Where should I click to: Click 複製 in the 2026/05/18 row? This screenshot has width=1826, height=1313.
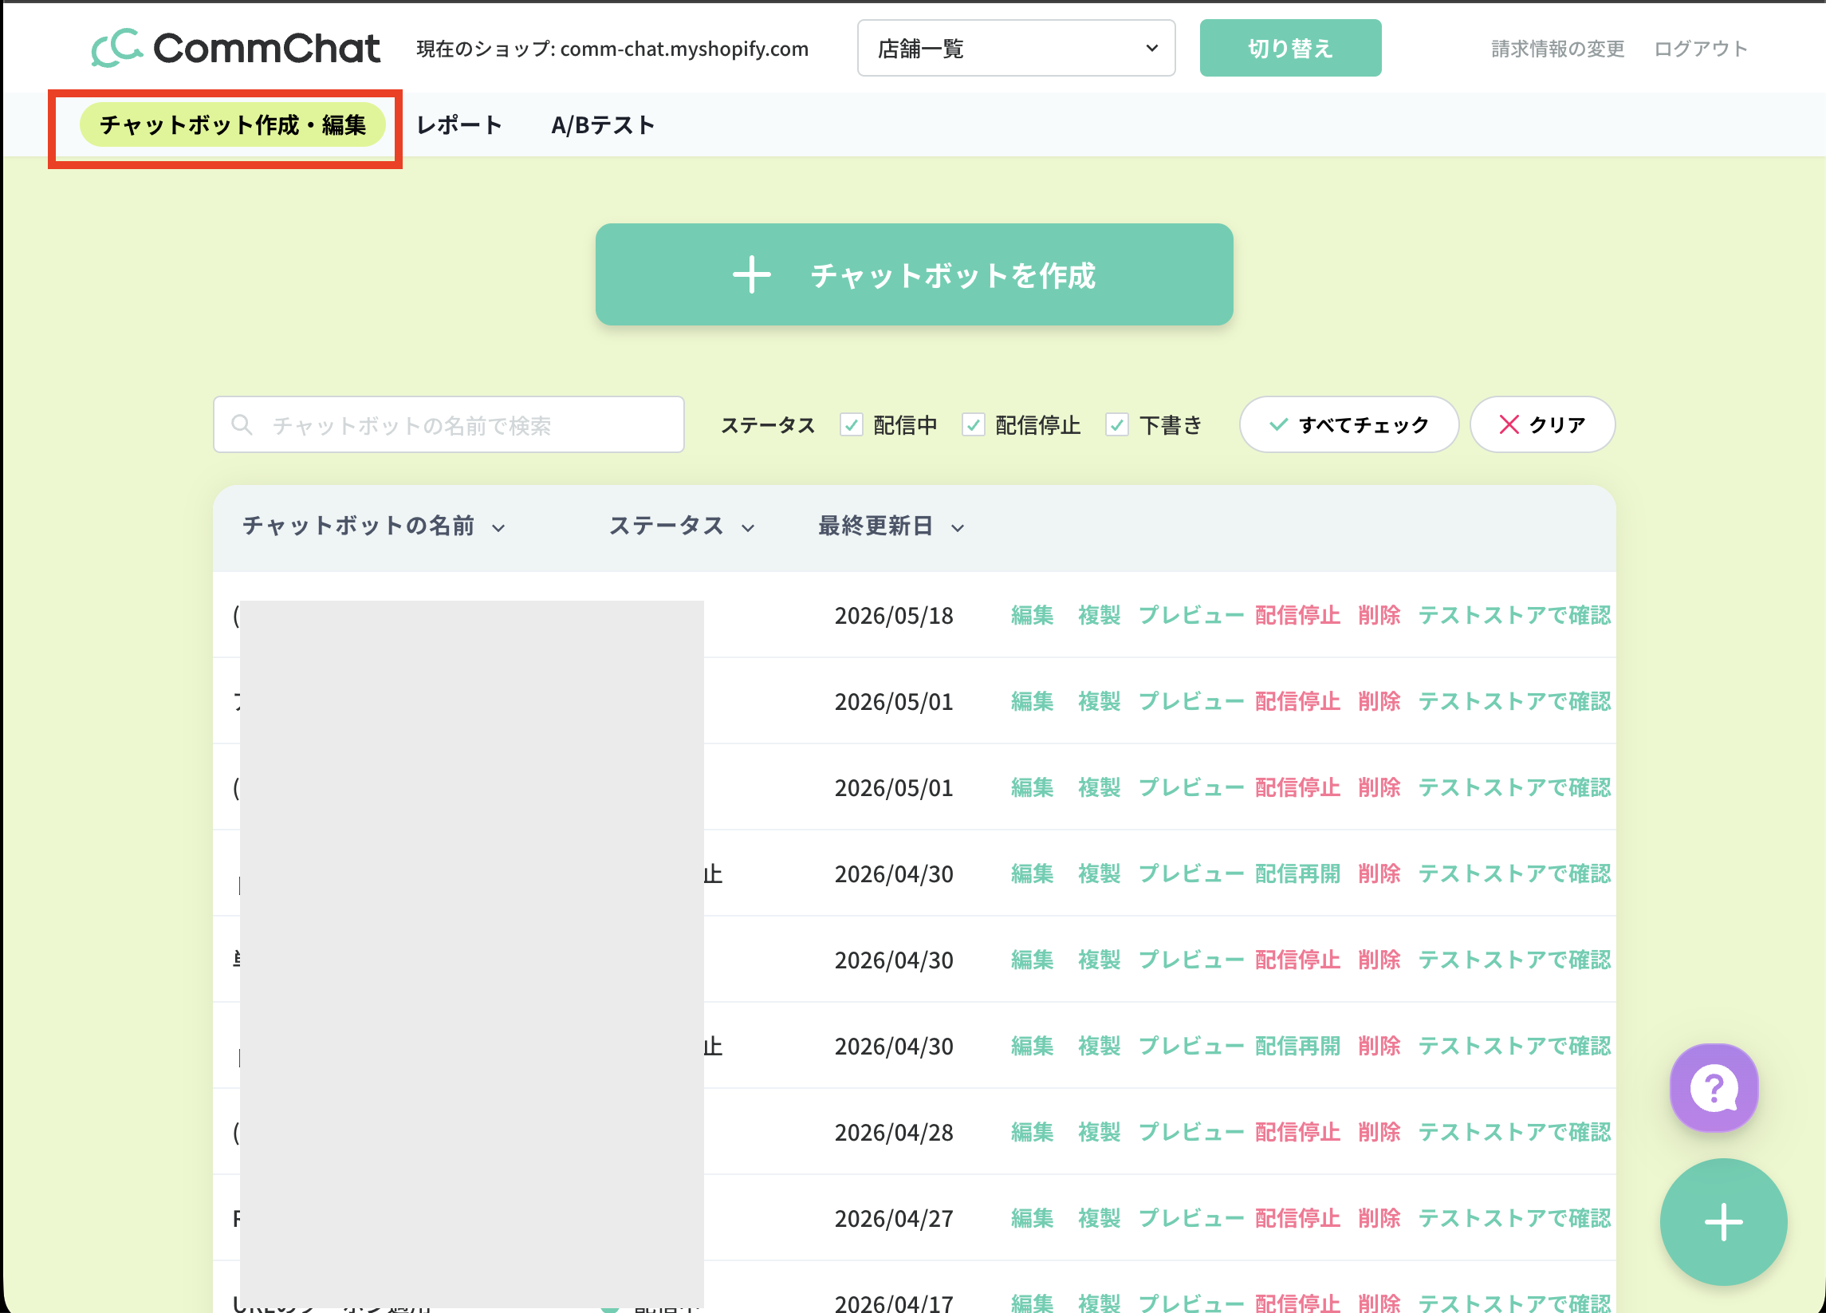(1099, 615)
